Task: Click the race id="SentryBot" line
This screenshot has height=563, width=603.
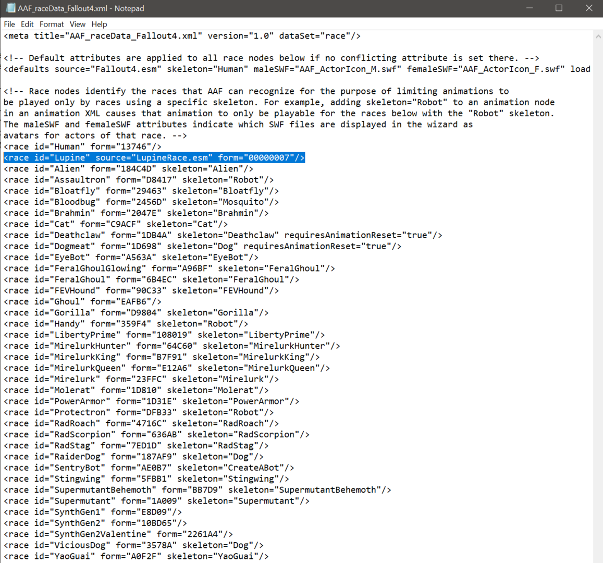Action: tap(149, 468)
